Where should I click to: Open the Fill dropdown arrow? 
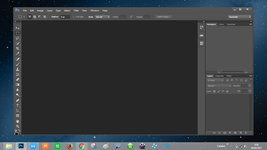(x=250, y=91)
